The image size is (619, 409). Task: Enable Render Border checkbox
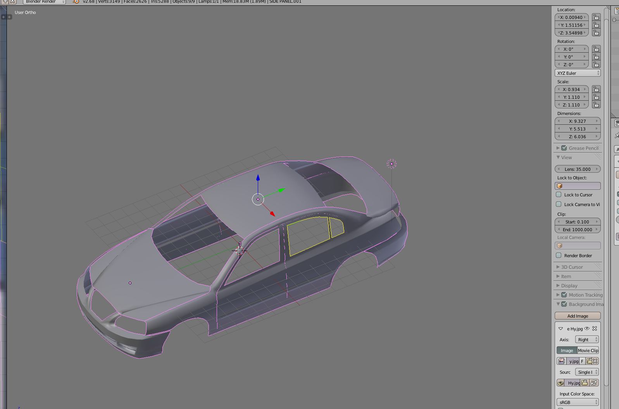coord(559,255)
